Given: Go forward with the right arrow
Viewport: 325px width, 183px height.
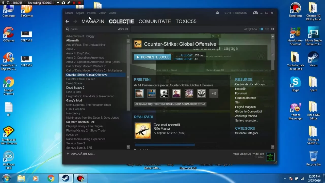Looking at the screenshot, I should pos(75,21).
